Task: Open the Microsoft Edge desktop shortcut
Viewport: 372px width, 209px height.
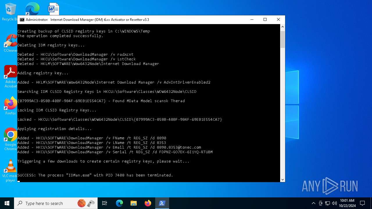Action: [32, 9]
